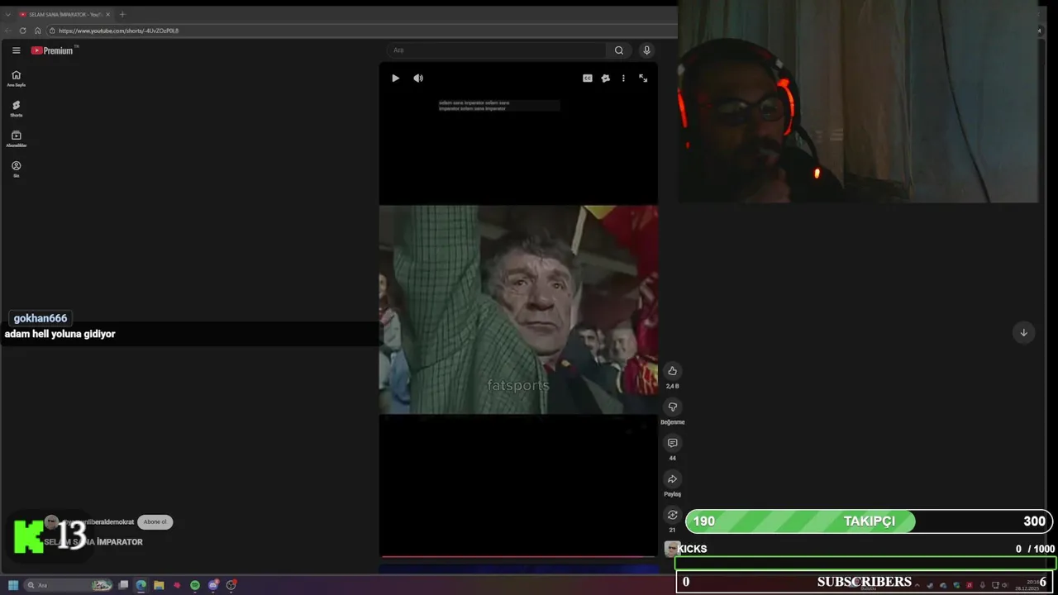
Task: Click the youtube.com/shorts address bar
Action: 360,31
